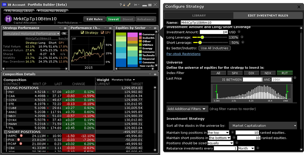This screenshot has width=304, height=155.
Task: Open the help question mark icon
Action: click(x=121, y=5)
